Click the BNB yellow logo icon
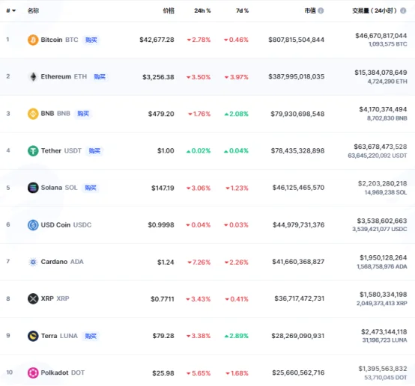The height and width of the screenshot is (386, 415). (x=33, y=114)
